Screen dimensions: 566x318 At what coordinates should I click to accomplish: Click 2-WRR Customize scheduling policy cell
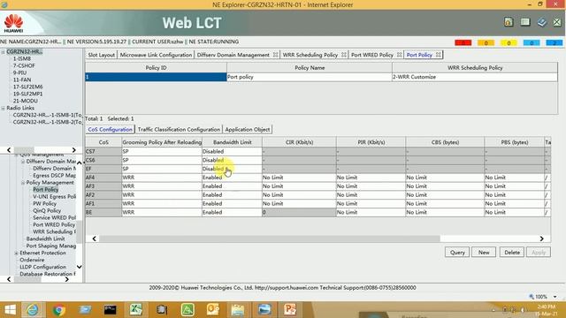[475, 77]
